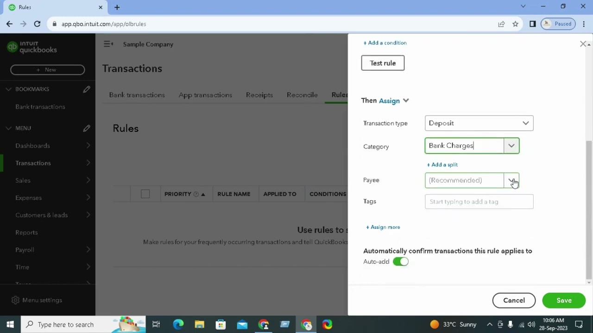The height and width of the screenshot is (333, 593).
Task: Click + Add a split link
Action: [442, 165]
